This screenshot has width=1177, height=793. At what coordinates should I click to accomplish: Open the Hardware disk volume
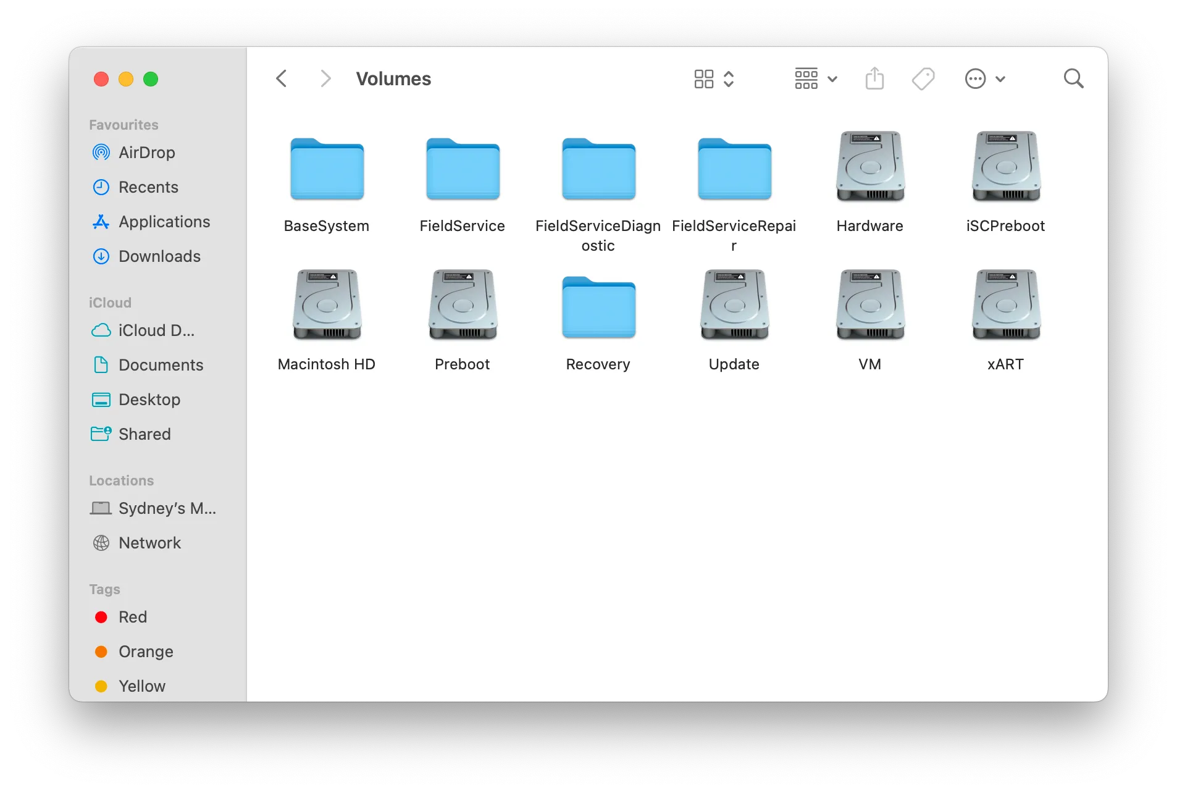tap(869, 167)
